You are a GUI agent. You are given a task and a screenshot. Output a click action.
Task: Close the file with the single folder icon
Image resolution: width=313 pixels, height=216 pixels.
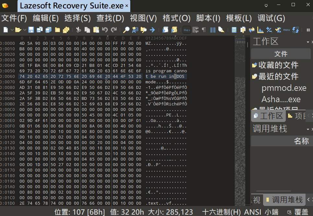[x=57, y=30]
